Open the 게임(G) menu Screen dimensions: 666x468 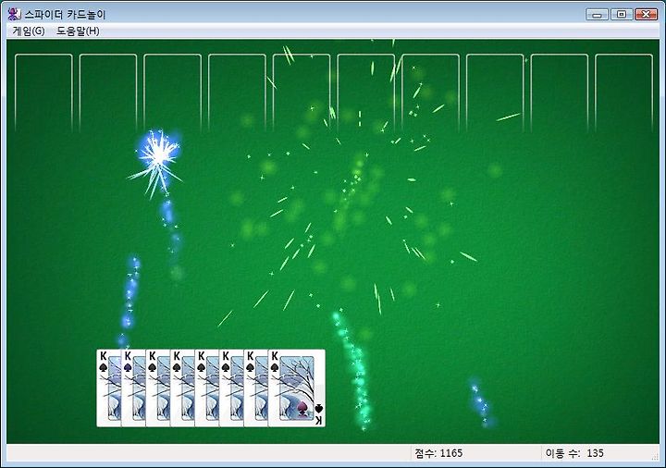click(29, 31)
